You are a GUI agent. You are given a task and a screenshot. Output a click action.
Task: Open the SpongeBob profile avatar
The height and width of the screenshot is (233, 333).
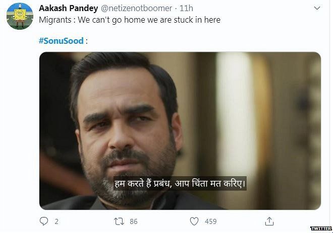19,19
